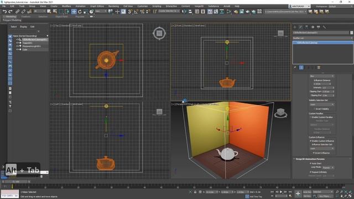Open the Hierarchy tab in command panel
354x199 pixels.
[306, 27]
